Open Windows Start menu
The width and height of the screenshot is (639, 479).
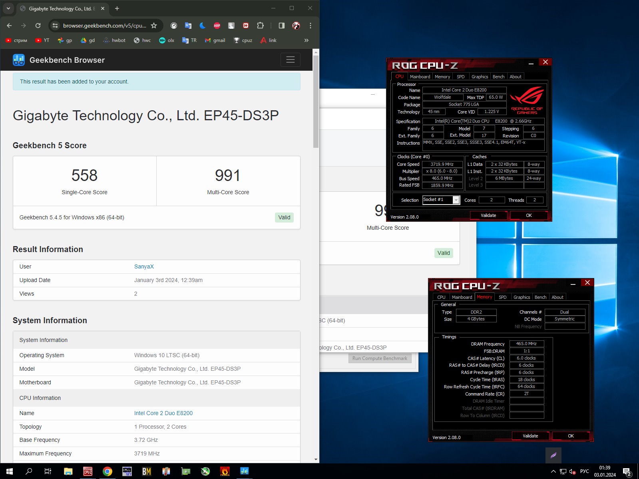[x=10, y=471]
